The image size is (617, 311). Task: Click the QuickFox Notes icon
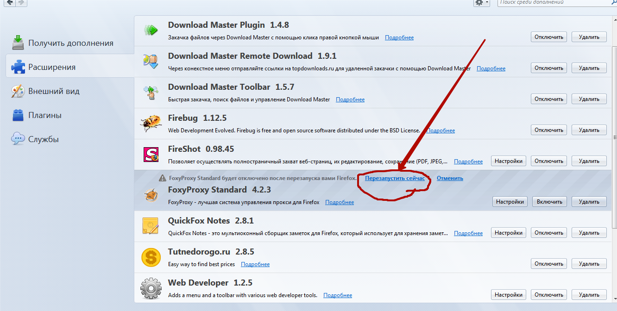pyautogui.click(x=151, y=226)
